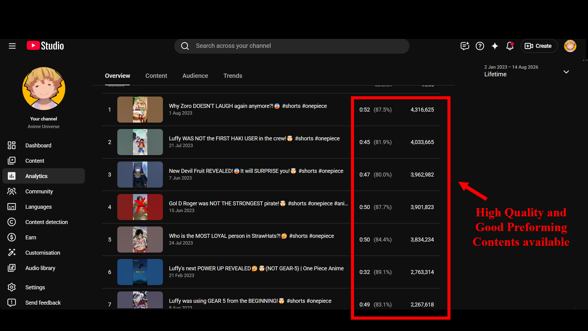Click the Languages subtitles icon
Image resolution: width=588 pixels, height=331 pixels.
12,207
